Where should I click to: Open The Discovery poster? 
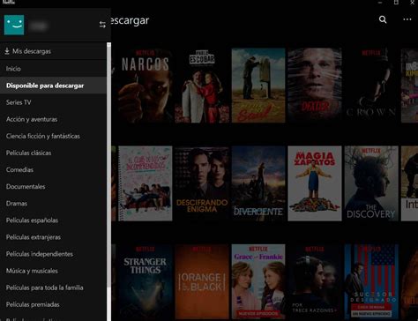tap(371, 183)
